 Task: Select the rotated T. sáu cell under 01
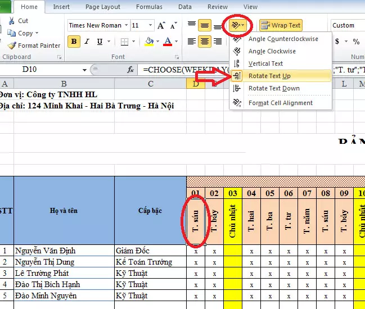196,221
